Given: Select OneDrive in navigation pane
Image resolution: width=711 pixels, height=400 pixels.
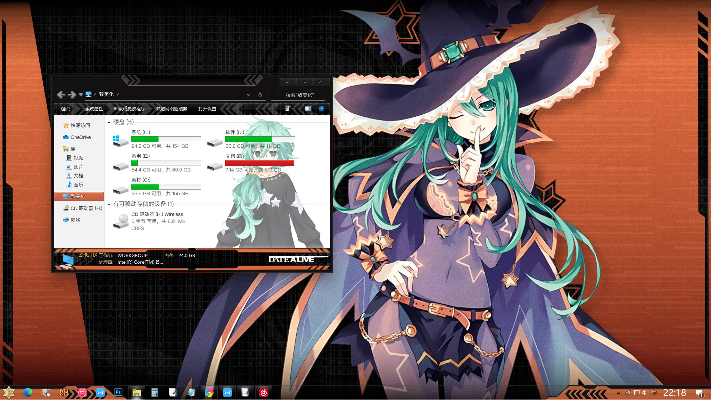Looking at the screenshot, I should click(x=77, y=137).
